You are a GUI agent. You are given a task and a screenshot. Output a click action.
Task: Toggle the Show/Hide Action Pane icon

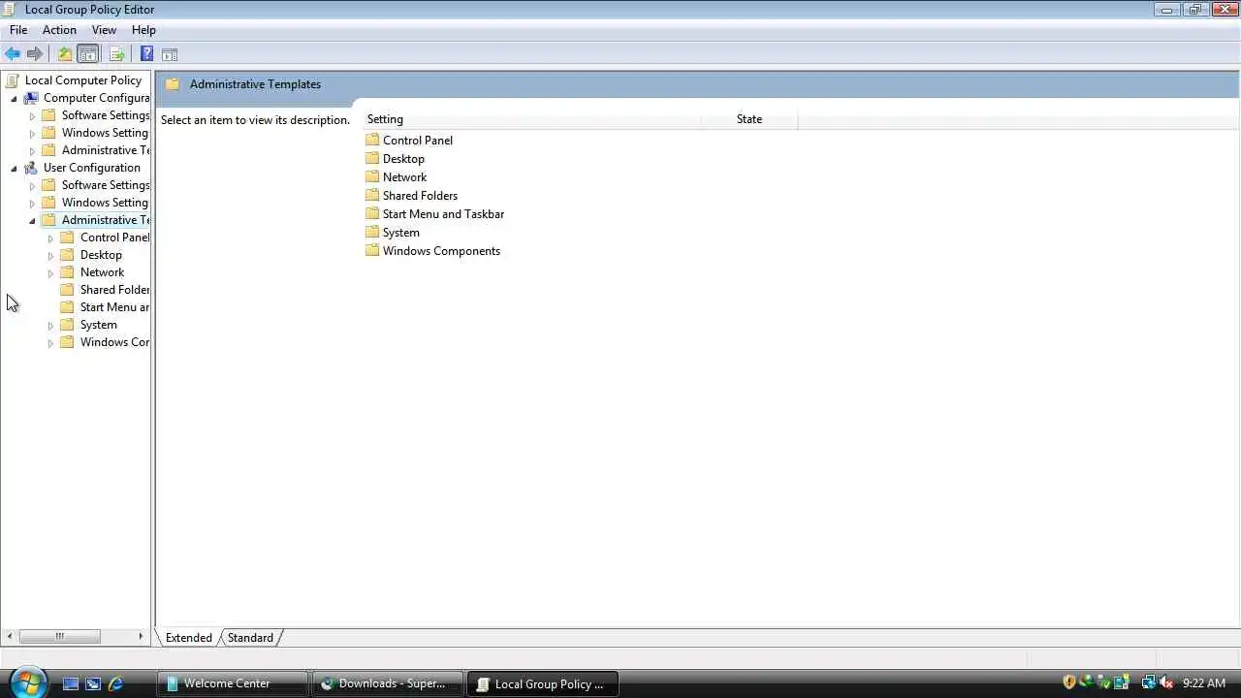(170, 54)
